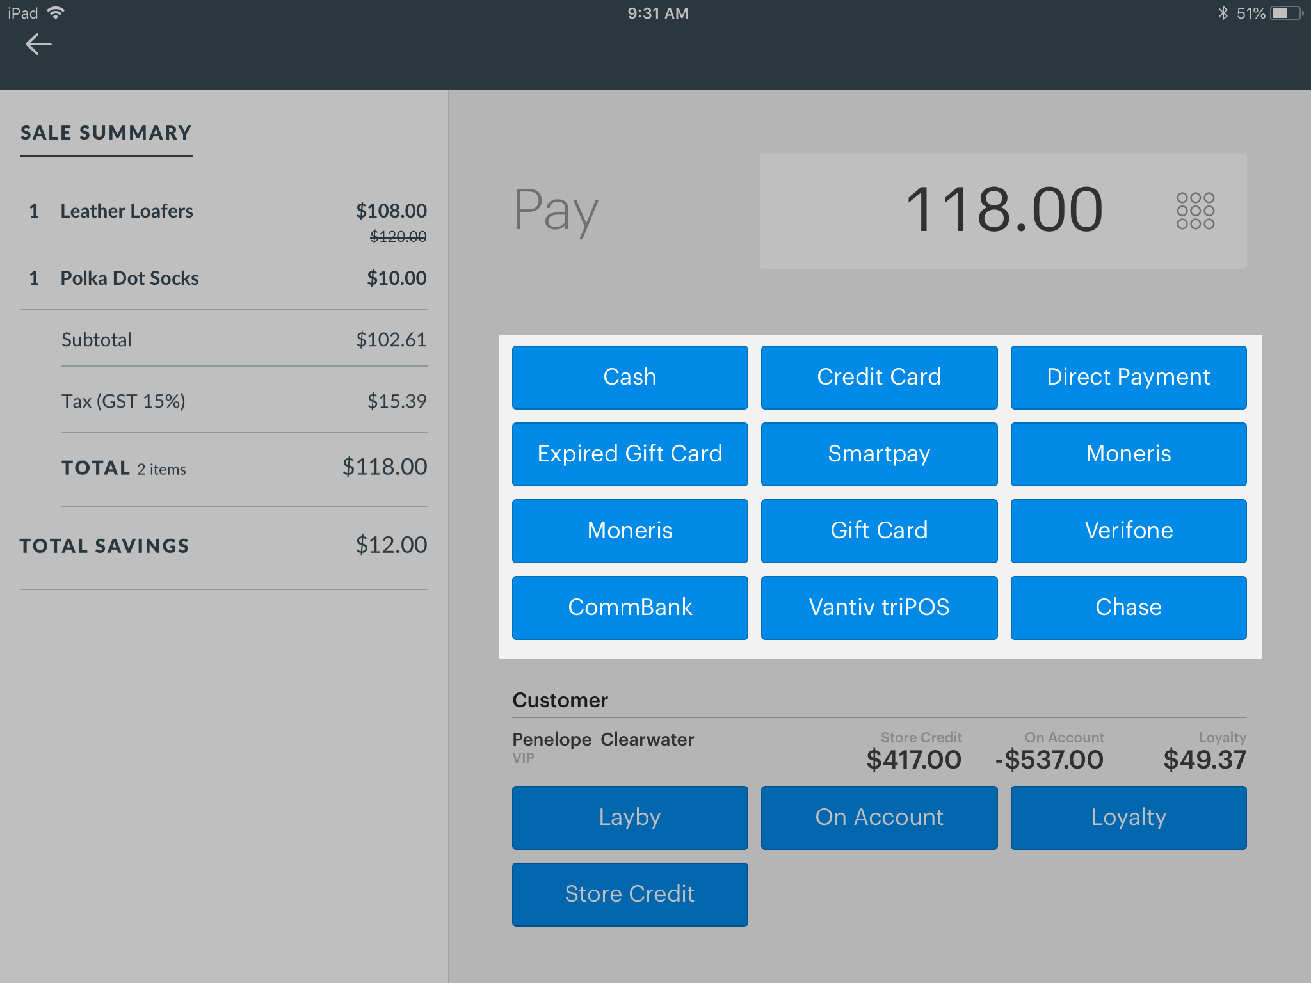The width and height of the screenshot is (1311, 983).
Task: Choose Credit Card payment
Action: click(878, 377)
